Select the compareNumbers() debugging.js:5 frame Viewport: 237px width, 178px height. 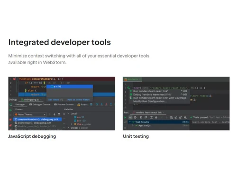(37, 119)
